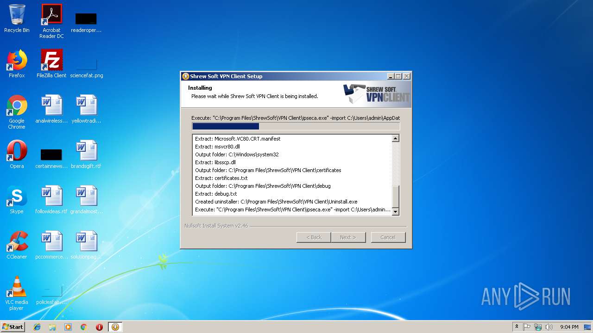Select certainnews... desktop file
Image resolution: width=593 pixels, height=333 pixels.
51,158
